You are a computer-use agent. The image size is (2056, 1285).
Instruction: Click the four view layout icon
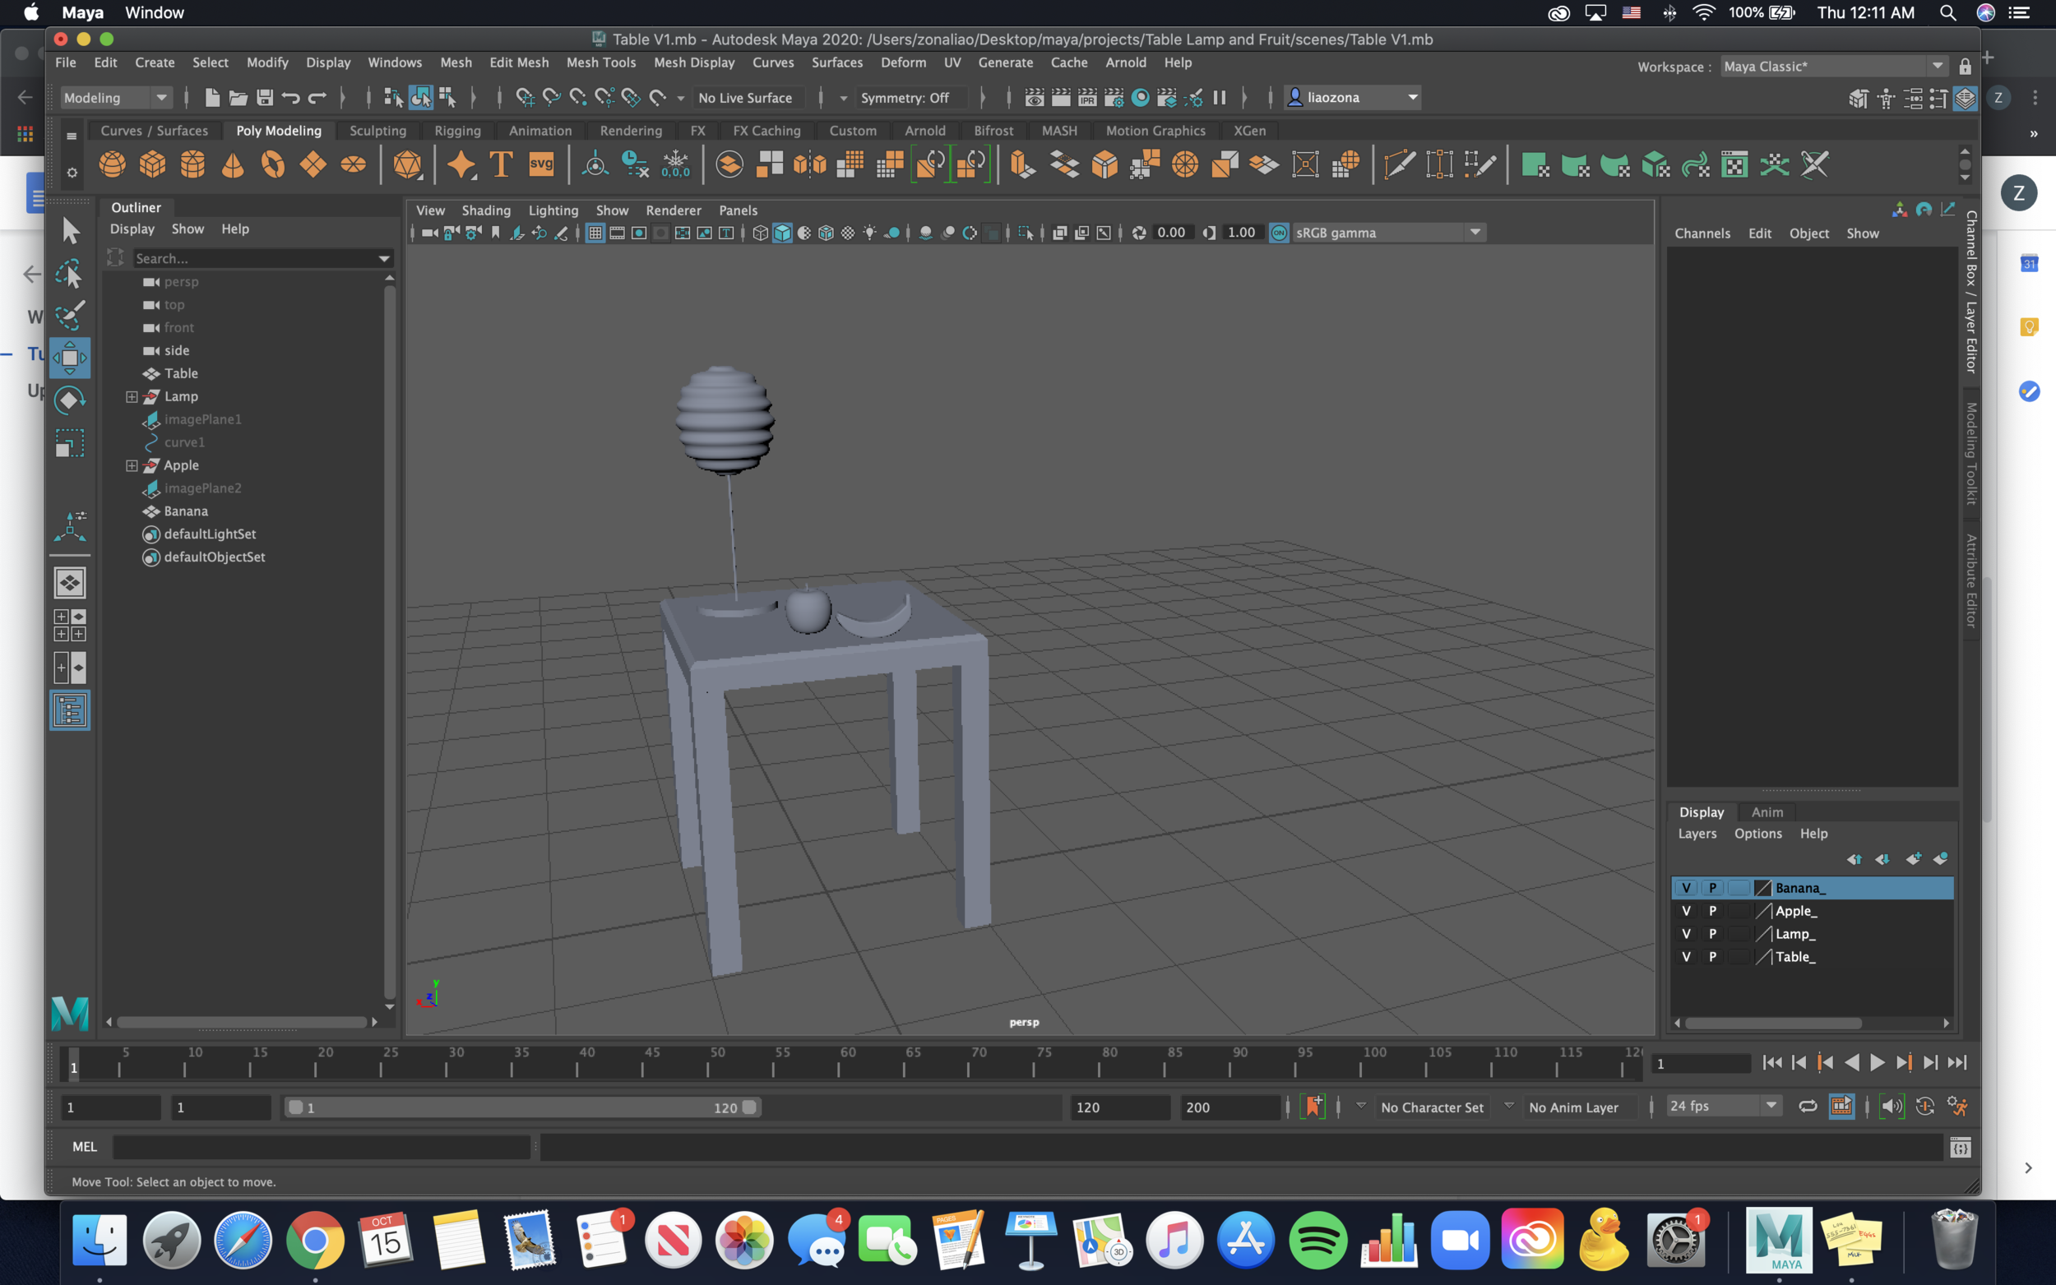pos(71,626)
